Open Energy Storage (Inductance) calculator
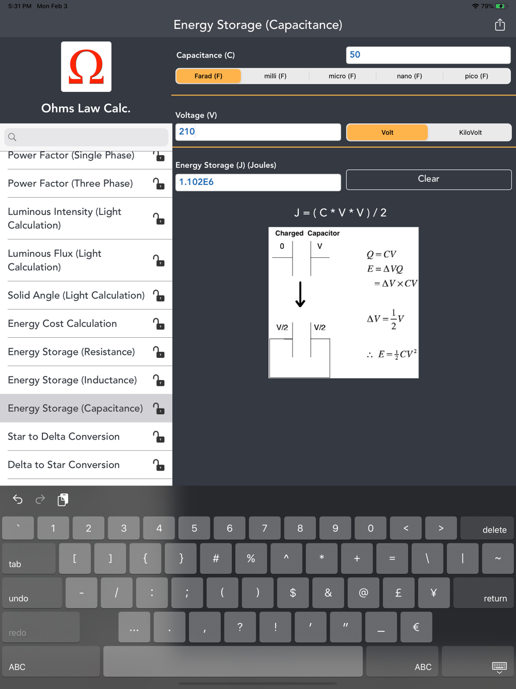Image resolution: width=516 pixels, height=689 pixels. click(x=86, y=381)
